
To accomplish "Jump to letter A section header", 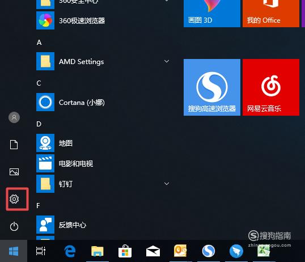I will click(x=39, y=42).
